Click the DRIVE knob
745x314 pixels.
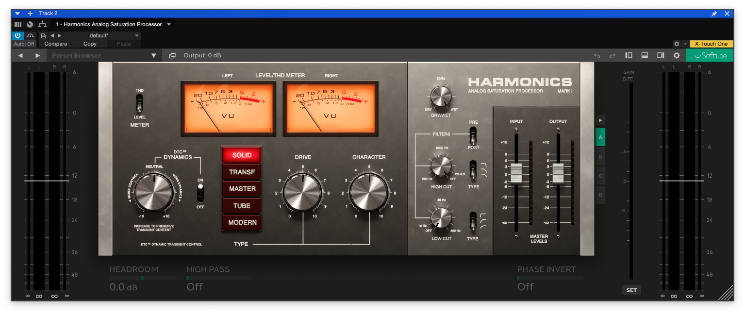point(303,193)
